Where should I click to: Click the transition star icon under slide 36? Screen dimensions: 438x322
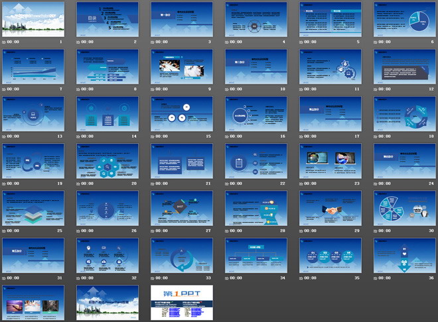376,279
